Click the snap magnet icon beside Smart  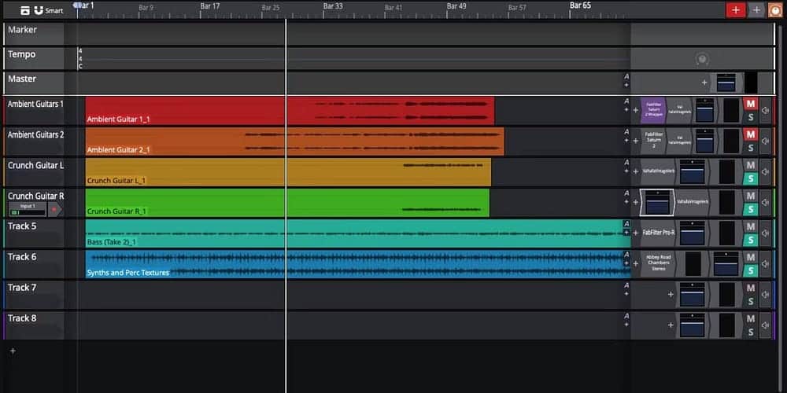point(39,10)
